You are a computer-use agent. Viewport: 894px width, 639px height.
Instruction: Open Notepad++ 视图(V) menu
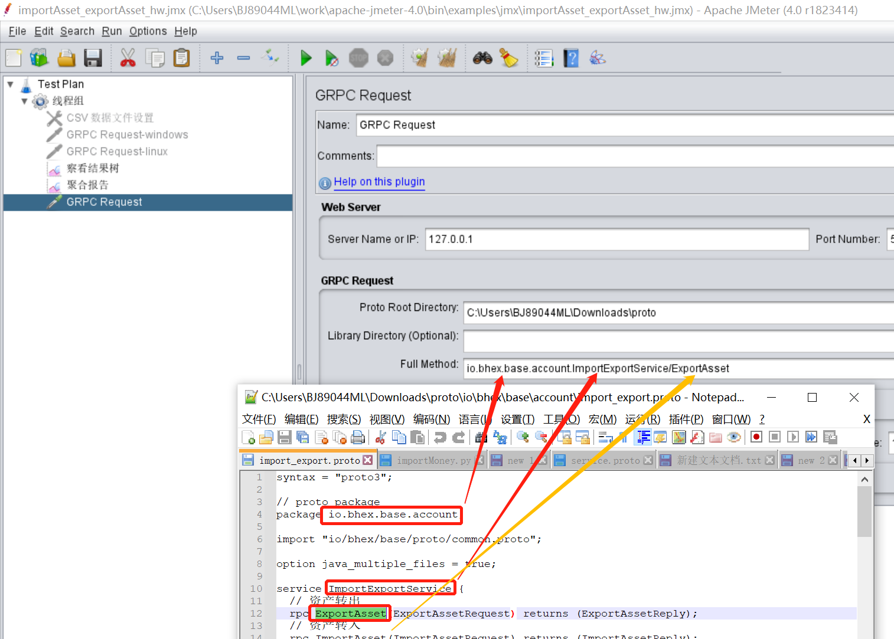(x=387, y=419)
